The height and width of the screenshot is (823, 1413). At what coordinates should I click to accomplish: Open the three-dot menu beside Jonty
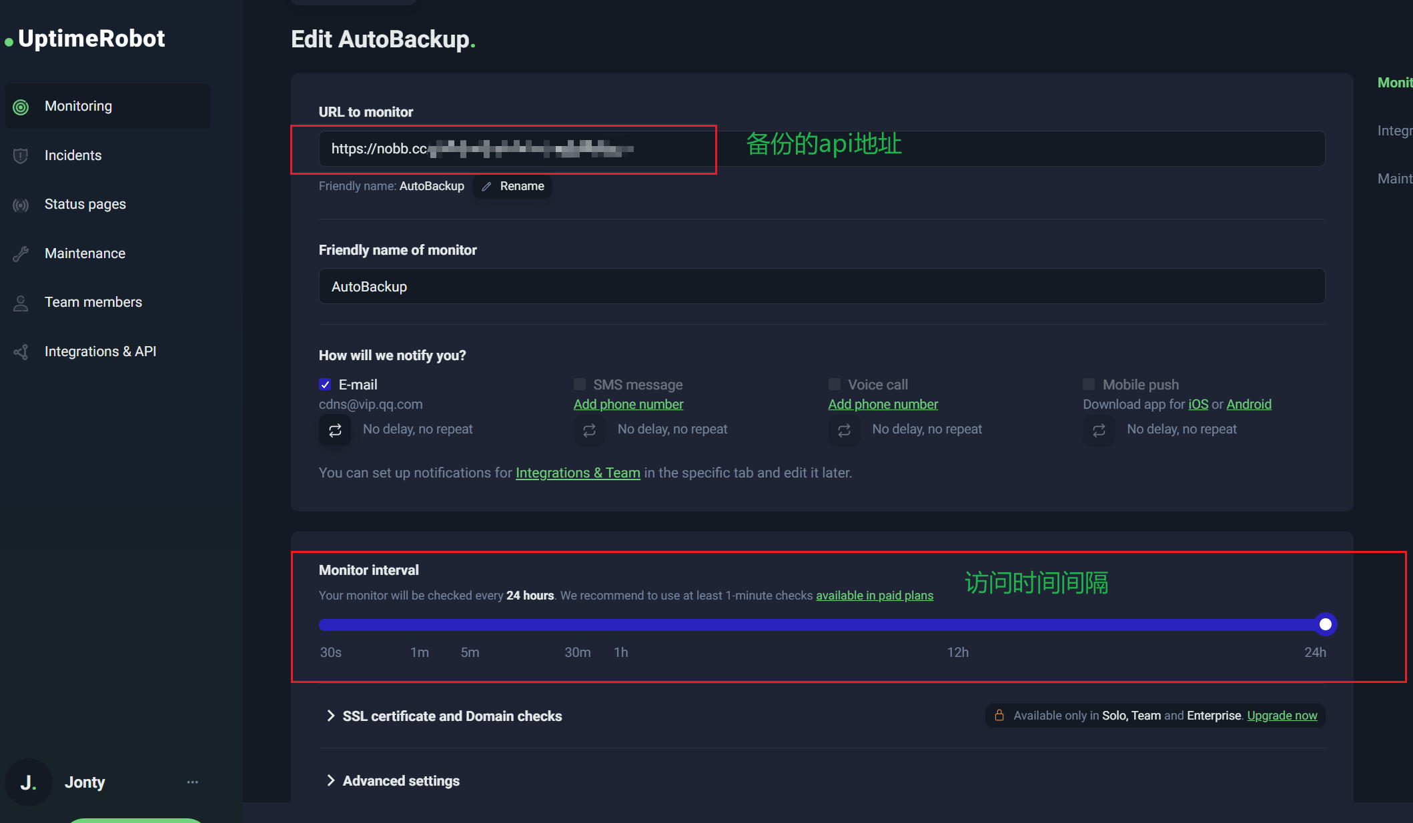click(x=193, y=782)
